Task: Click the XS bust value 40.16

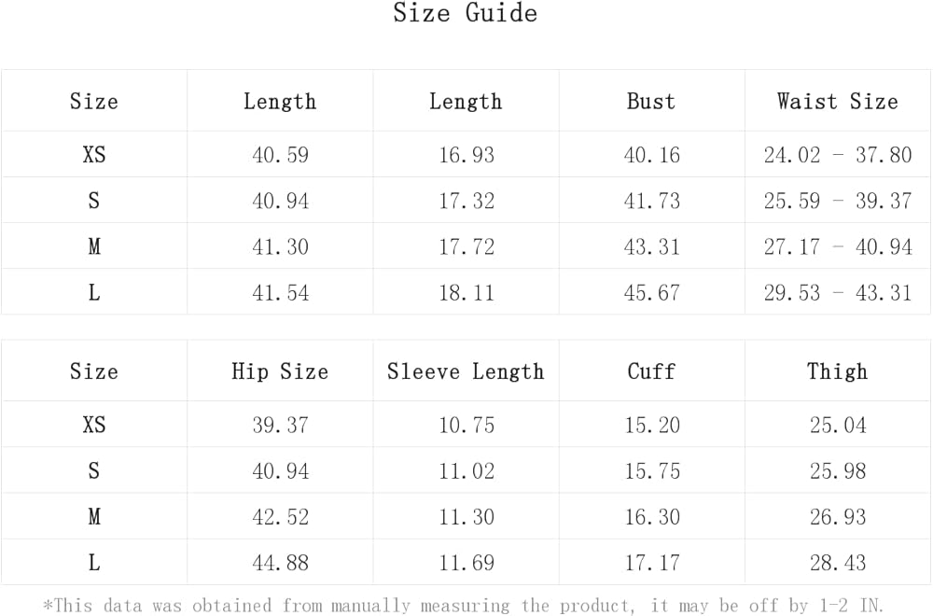Action: (651, 155)
